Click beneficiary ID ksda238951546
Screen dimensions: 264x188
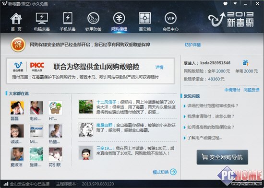(215, 63)
